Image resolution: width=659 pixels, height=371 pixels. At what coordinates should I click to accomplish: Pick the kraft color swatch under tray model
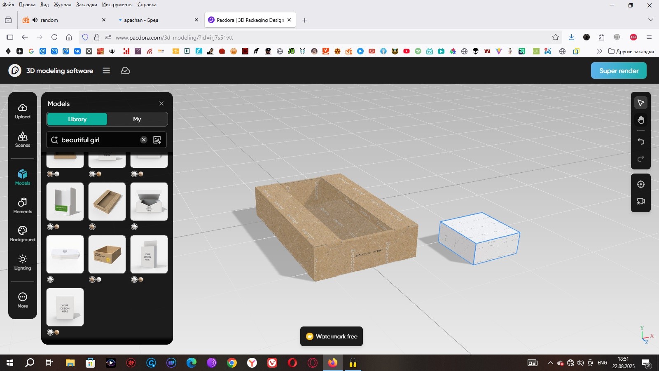[92, 227]
